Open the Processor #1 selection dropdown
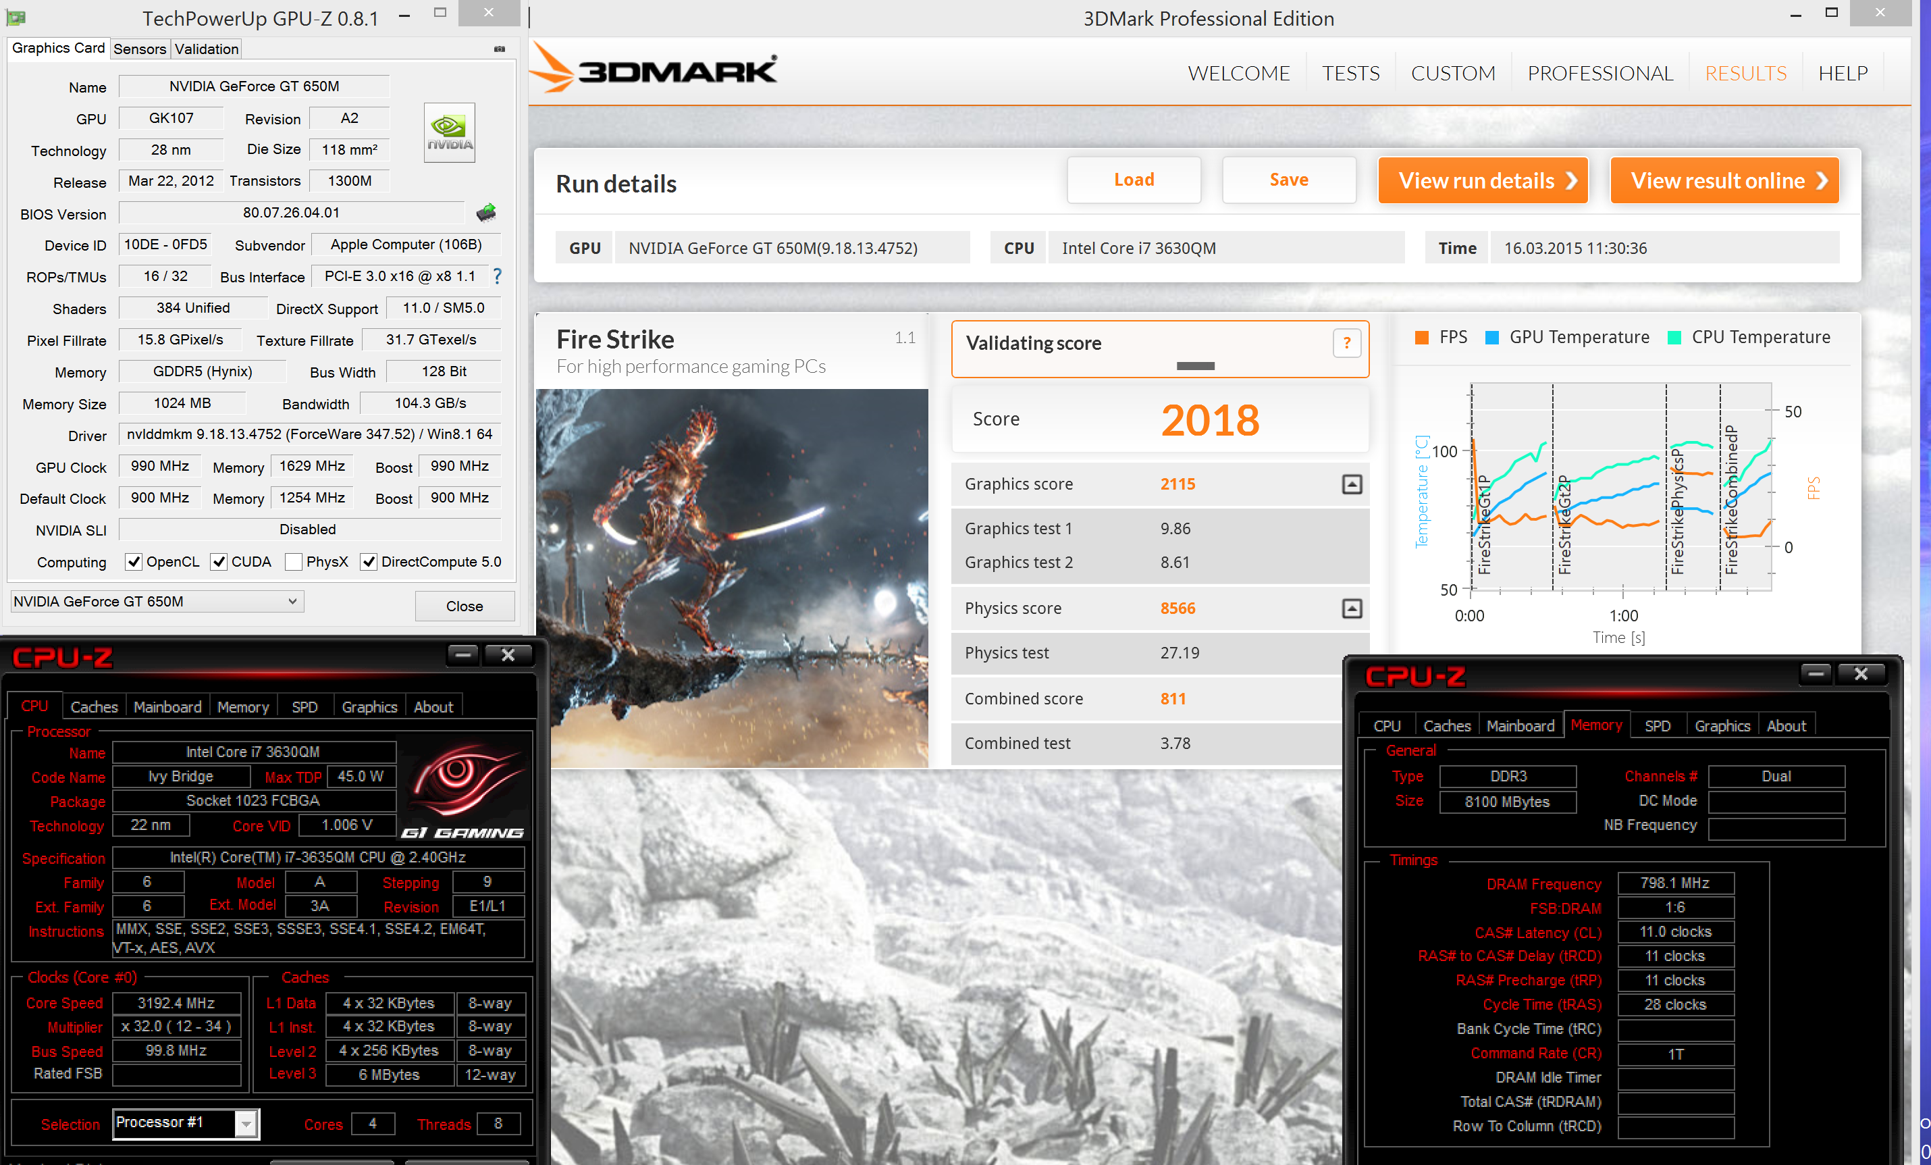1931x1165 pixels. click(x=185, y=1122)
